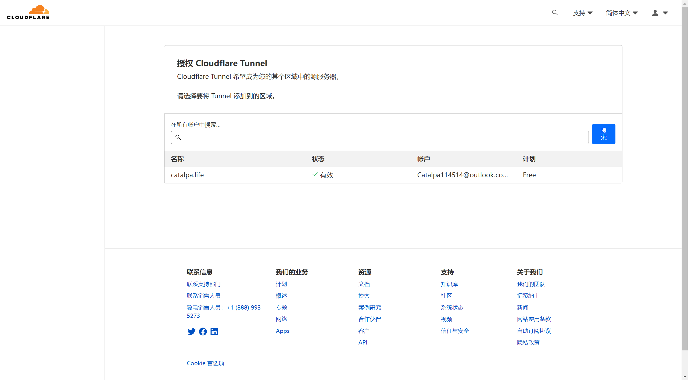This screenshot has height=380, width=688.
Task: Open the 文档 footer link
Action: pos(364,284)
